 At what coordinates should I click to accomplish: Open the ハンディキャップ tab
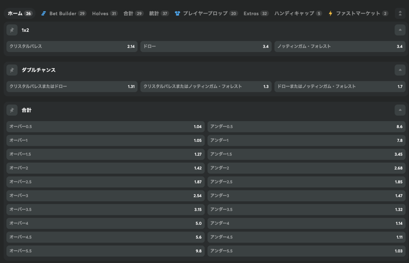(298, 14)
